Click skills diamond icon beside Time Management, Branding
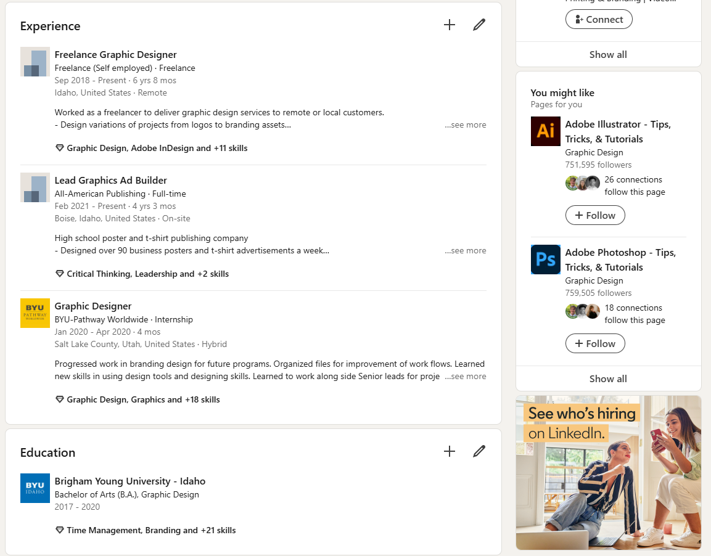This screenshot has width=711, height=556. (59, 530)
